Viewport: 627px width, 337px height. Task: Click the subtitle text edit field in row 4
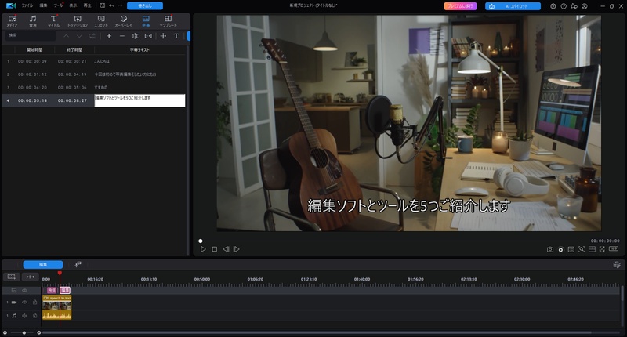pos(140,100)
